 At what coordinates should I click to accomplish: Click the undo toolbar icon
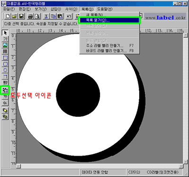point(69,16)
